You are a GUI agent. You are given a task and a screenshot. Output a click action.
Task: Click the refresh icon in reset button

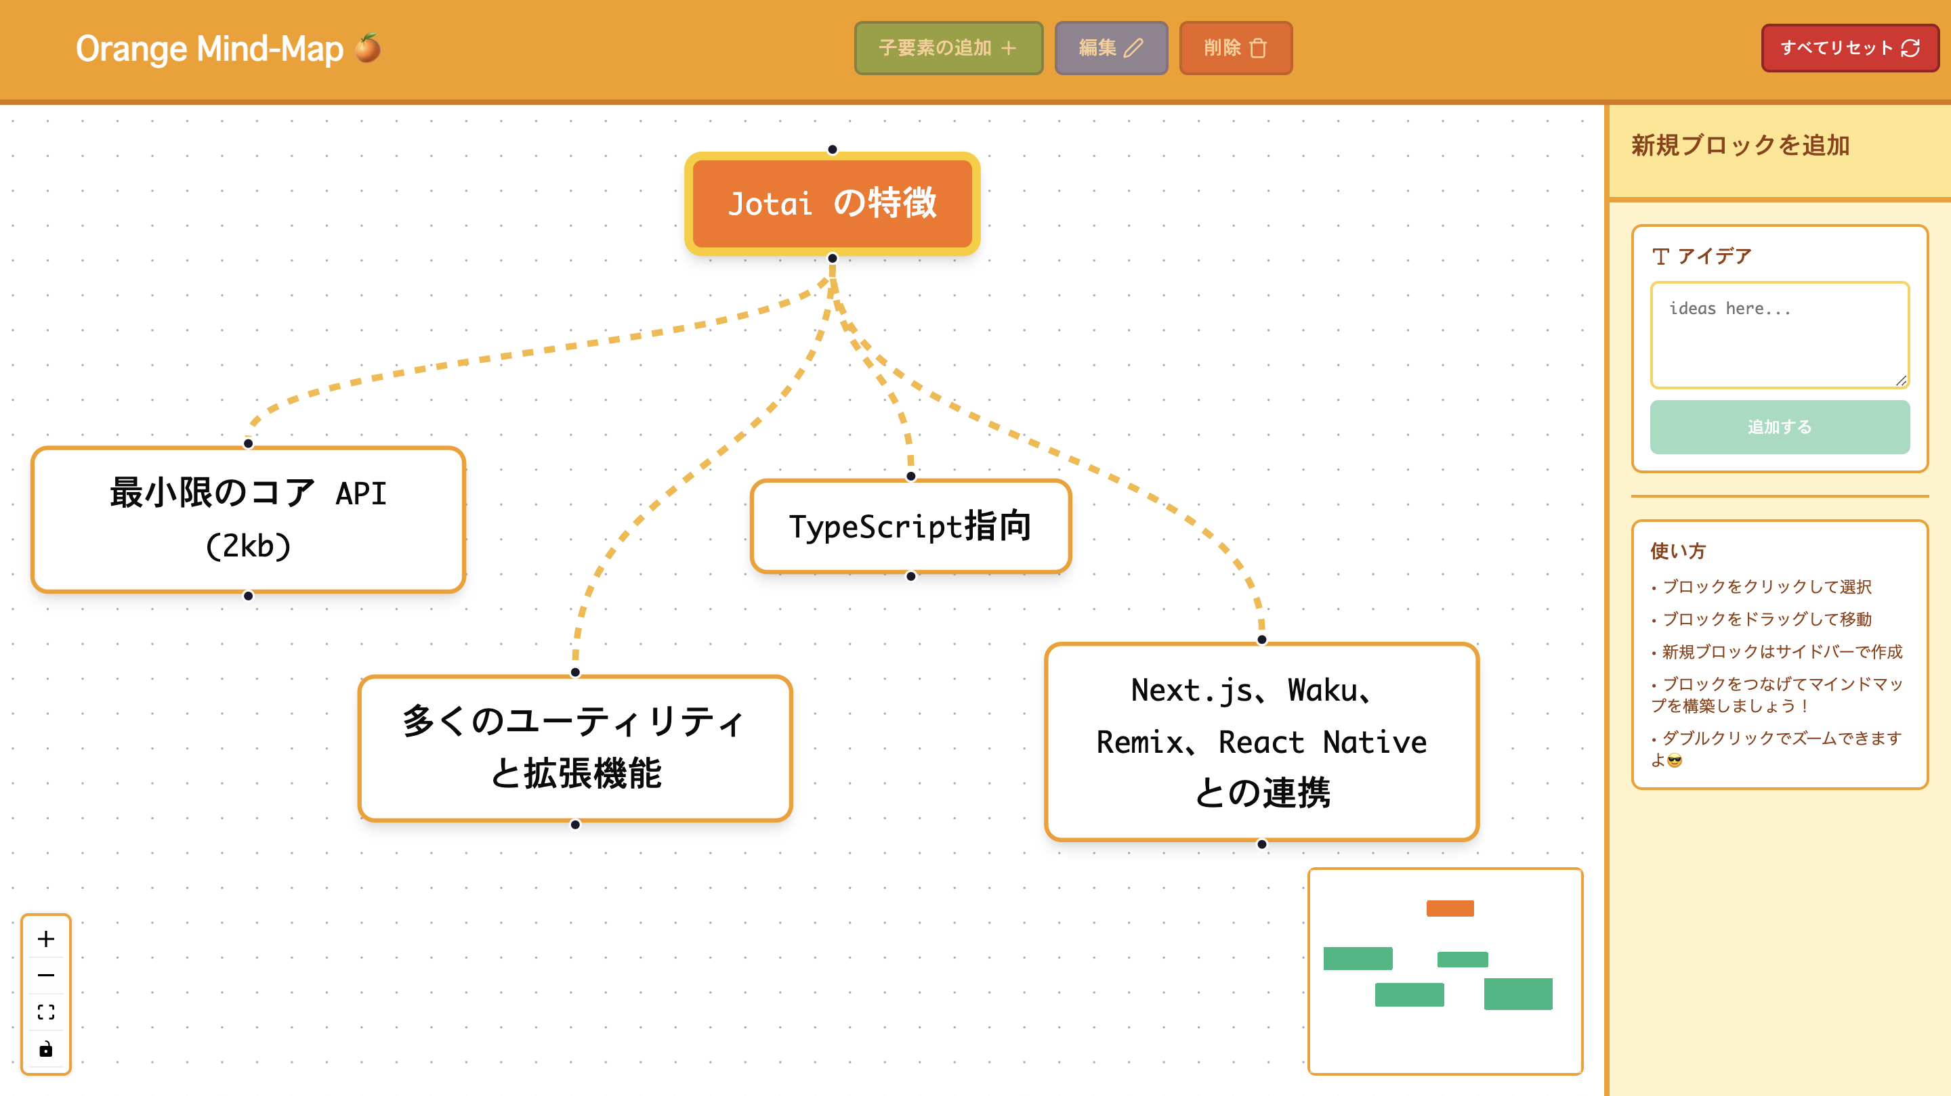point(1910,47)
